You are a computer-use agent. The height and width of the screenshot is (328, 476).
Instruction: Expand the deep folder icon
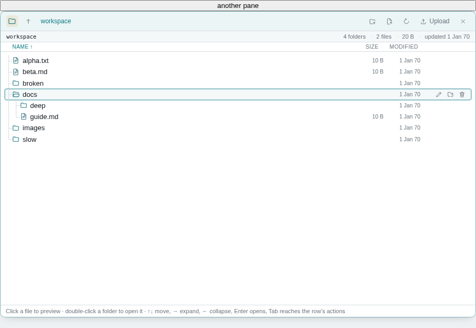coord(24,105)
